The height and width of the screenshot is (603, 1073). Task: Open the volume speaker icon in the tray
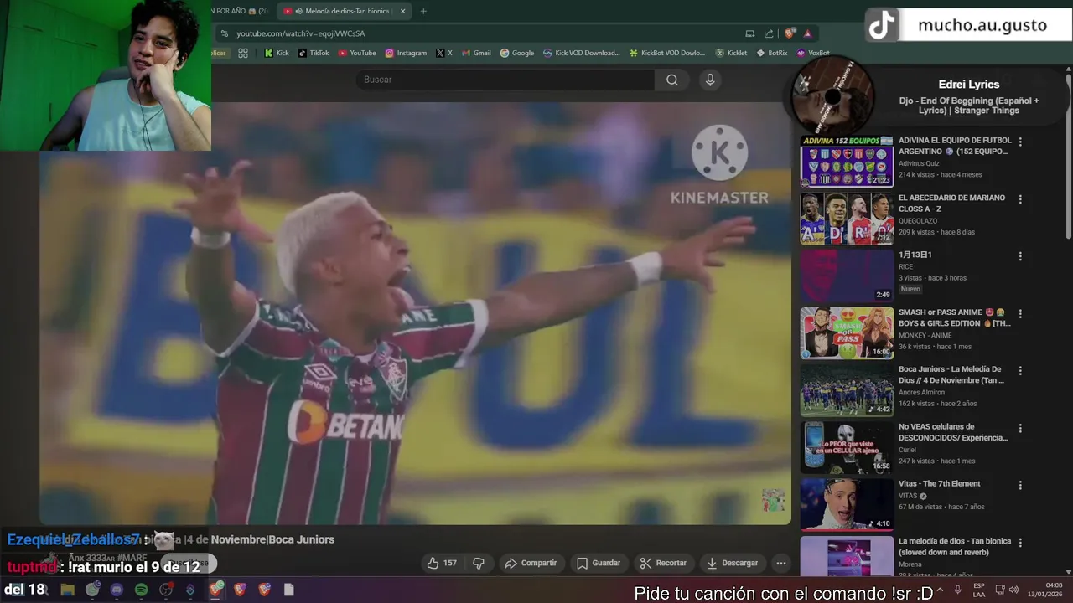1013,590
